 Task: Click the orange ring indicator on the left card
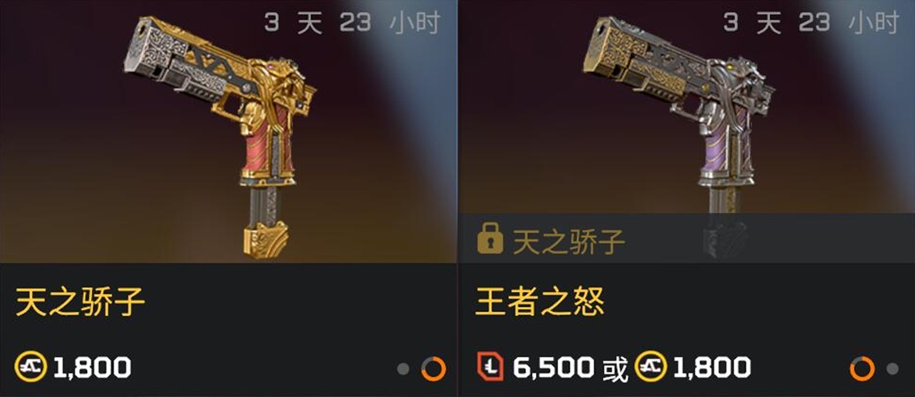433,369
